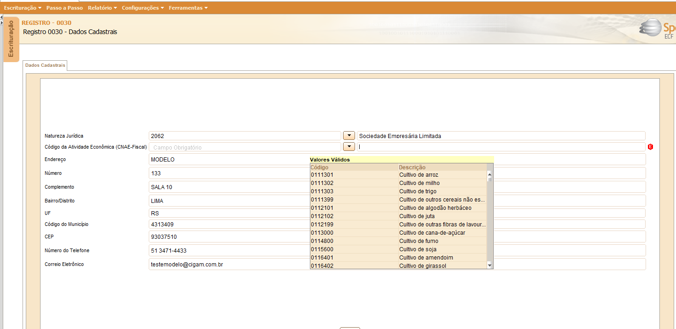Select the Dados Cadastrais tab
The width and height of the screenshot is (676, 329).
pyautogui.click(x=45, y=65)
